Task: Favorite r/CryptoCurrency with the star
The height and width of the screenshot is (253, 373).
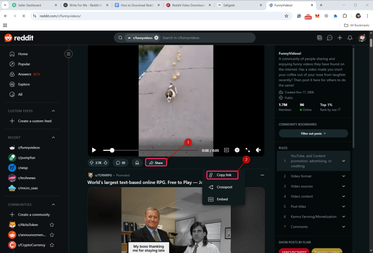Action: 52,245
